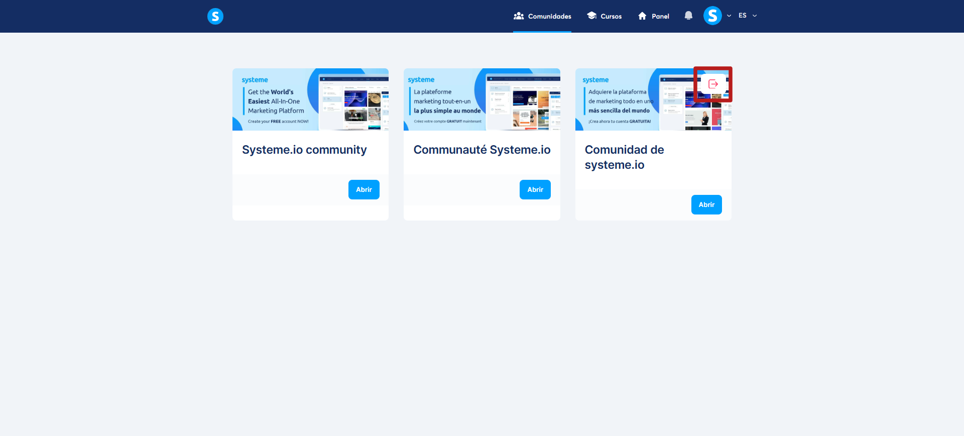Switch to the Comunidades tab
The width and height of the screenshot is (964, 436).
tap(542, 16)
